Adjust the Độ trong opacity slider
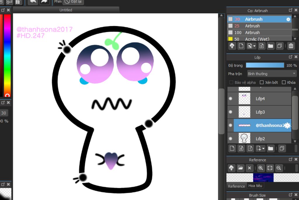Viewport: 299px width, 200px height. pos(265,65)
